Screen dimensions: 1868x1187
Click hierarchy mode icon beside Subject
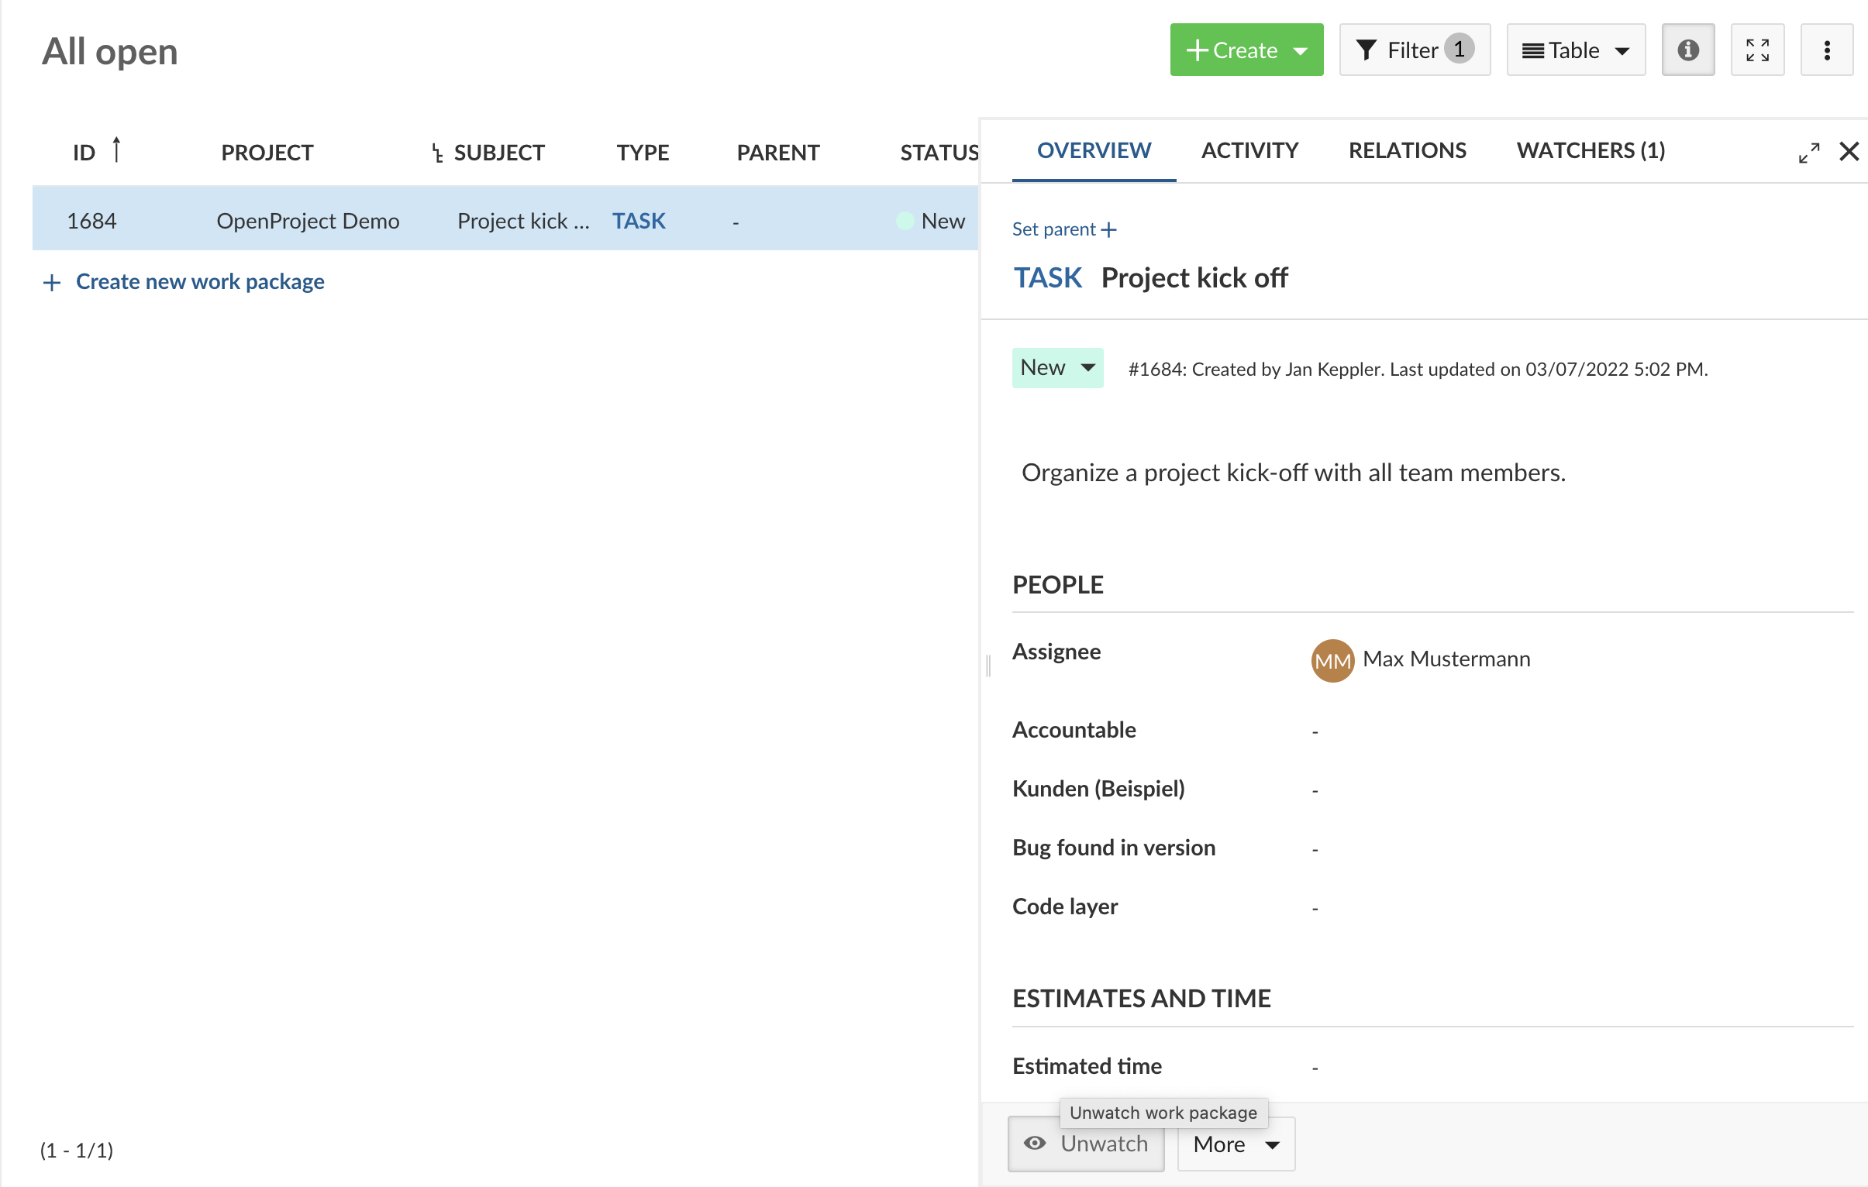(437, 153)
